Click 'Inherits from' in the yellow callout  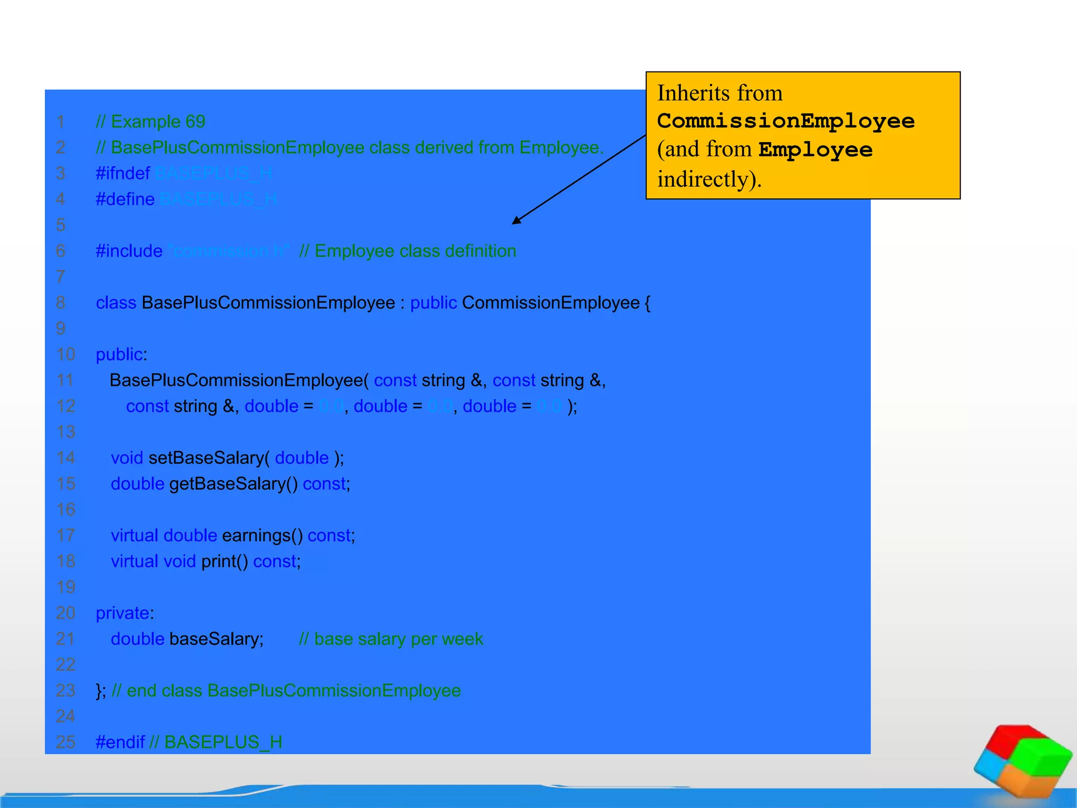[x=720, y=93]
